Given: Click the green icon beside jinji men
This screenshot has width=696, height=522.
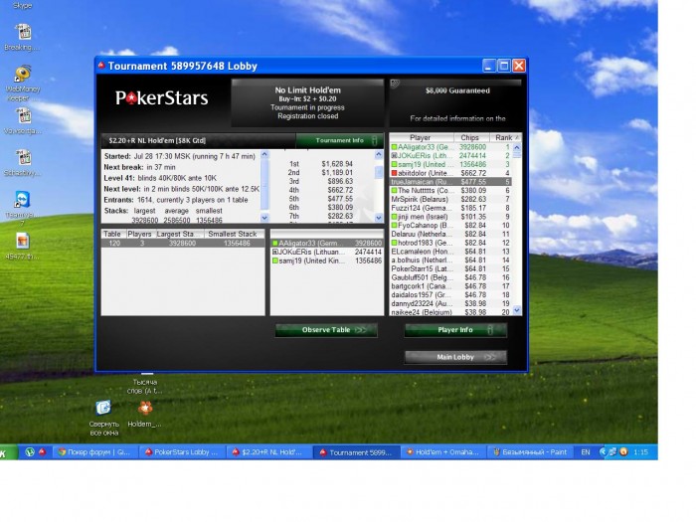Looking at the screenshot, I should click(394, 217).
